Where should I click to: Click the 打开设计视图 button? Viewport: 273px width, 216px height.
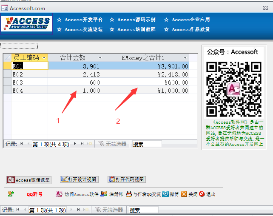[79, 179]
